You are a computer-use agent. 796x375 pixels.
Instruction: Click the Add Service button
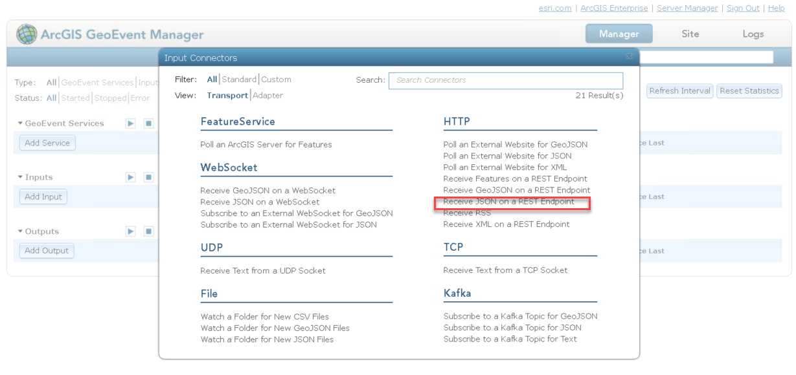coord(47,143)
